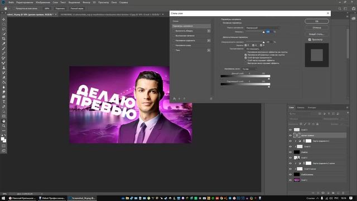
Task: Click the Полный экран button
Action: tap(77, 8)
